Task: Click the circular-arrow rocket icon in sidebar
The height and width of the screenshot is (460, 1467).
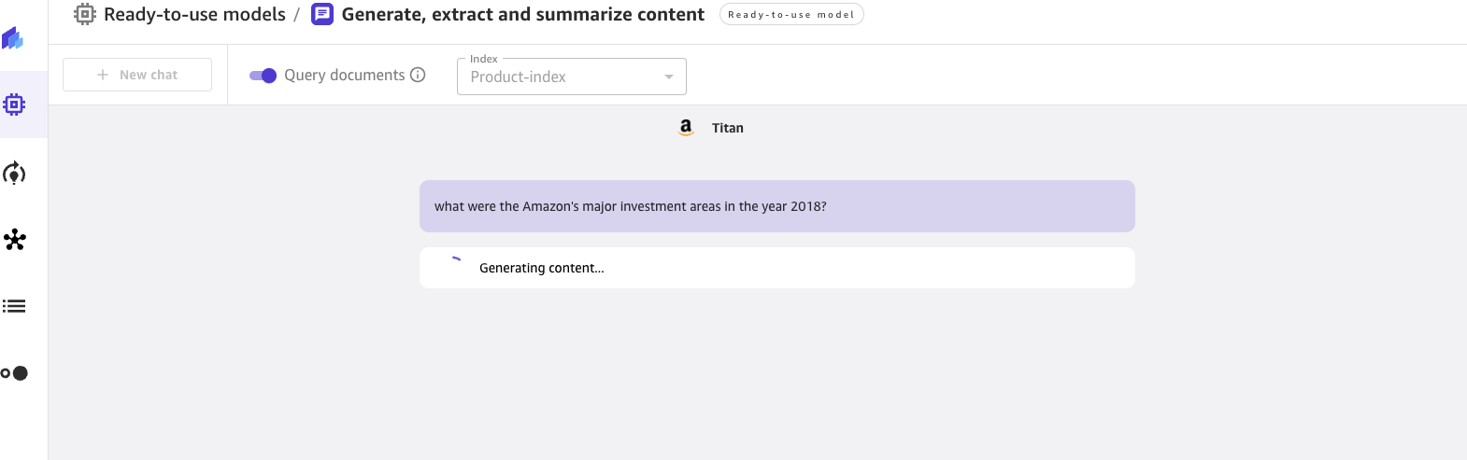Action: point(14,174)
